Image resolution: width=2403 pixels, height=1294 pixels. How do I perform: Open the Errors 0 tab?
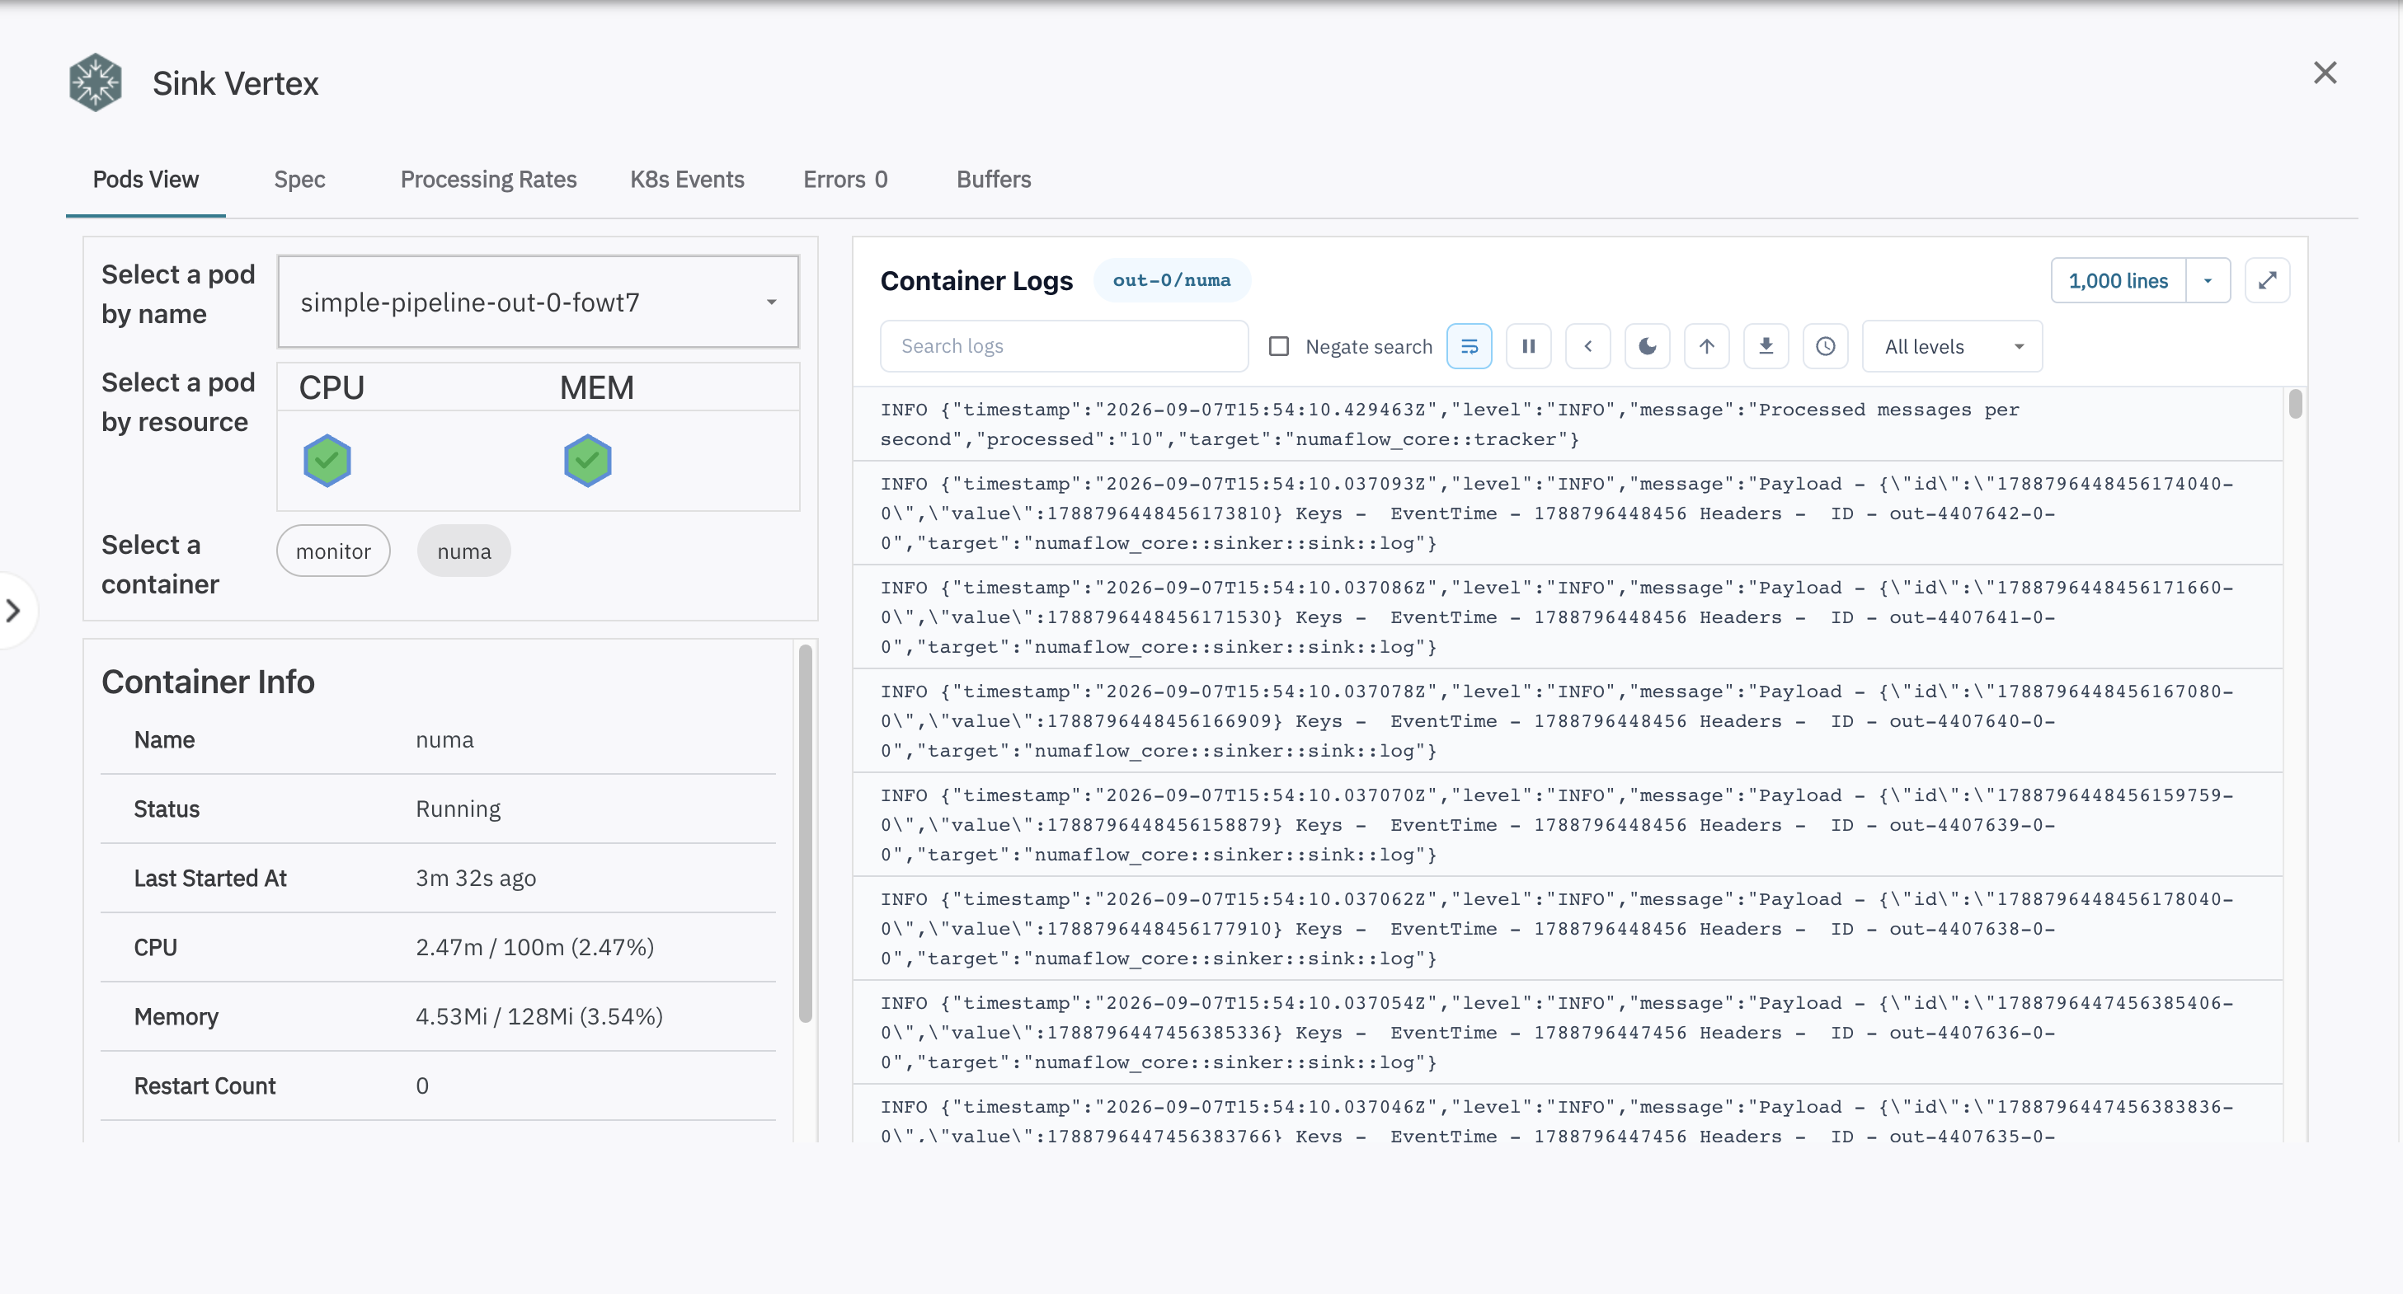click(x=845, y=179)
